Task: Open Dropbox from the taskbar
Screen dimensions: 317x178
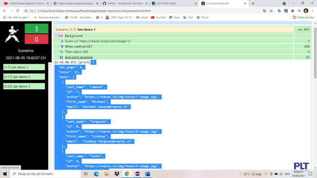Action: click(x=117, y=174)
